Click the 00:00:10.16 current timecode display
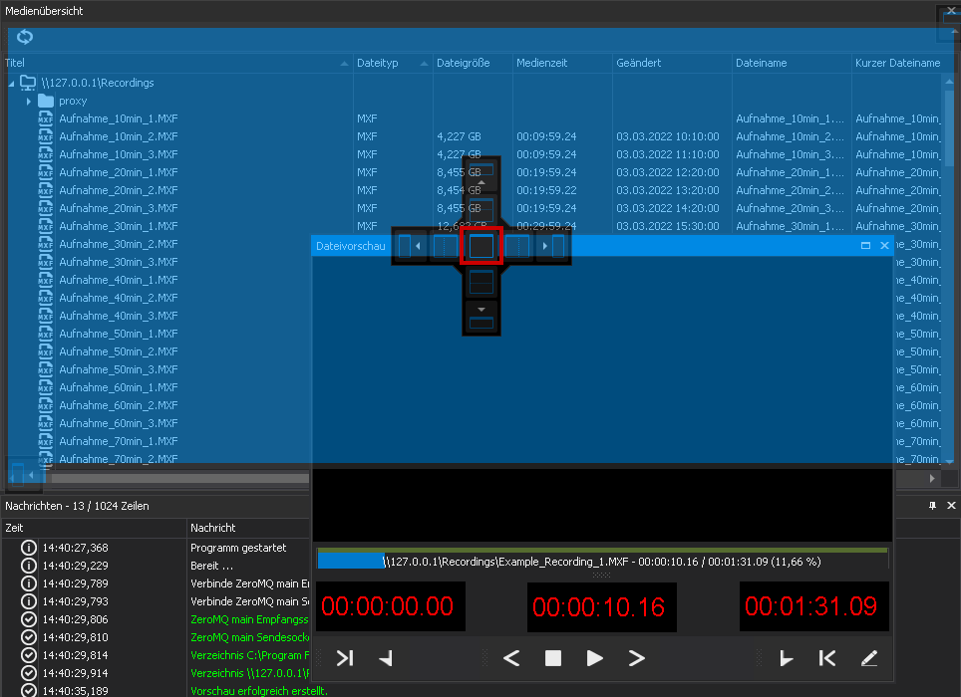The width and height of the screenshot is (961, 697). point(602,607)
